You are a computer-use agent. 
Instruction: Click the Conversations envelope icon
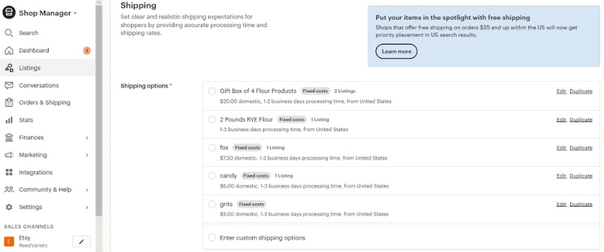[x=9, y=85]
